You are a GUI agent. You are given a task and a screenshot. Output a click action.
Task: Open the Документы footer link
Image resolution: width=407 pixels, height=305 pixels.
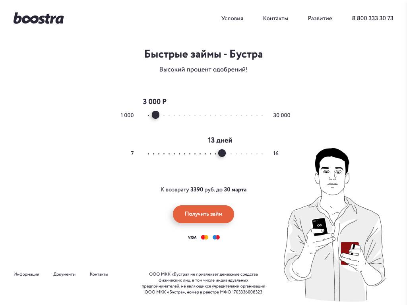tap(64, 274)
